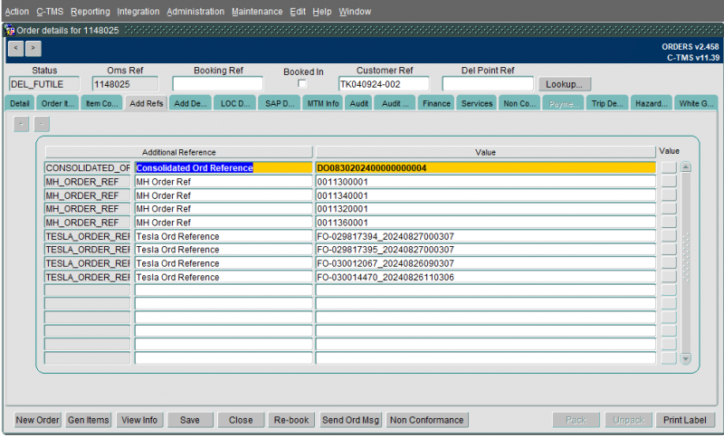This screenshot has height=437, width=724.
Task: Switch to the White G... tab
Action: pyautogui.click(x=696, y=103)
